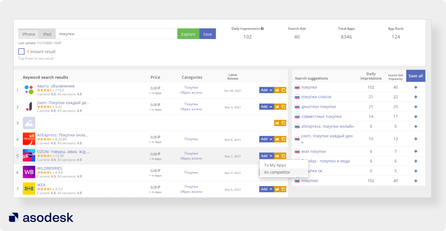This screenshot has width=446, height=231.
Task: Open the Add dropdown for Авито
Action: (266, 90)
